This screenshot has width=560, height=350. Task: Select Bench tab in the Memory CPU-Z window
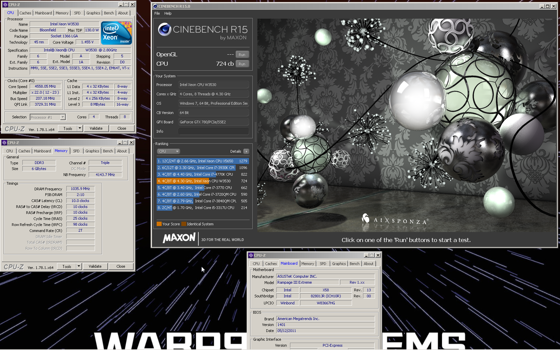click(x=108, y=151)
